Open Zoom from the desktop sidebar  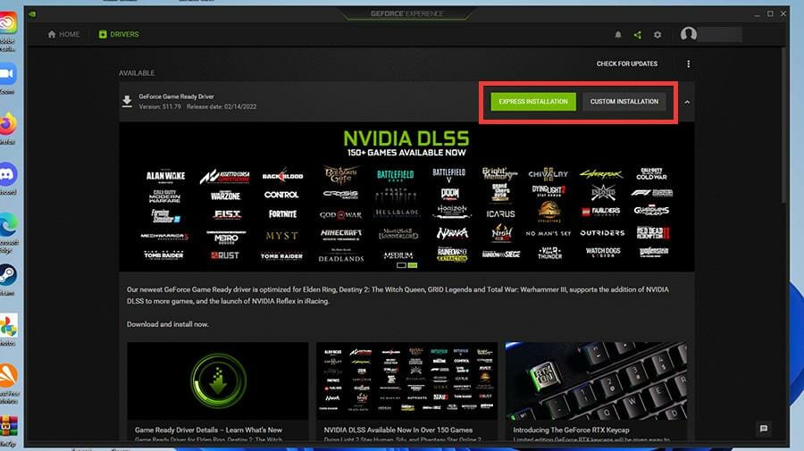tap(8, 74)
